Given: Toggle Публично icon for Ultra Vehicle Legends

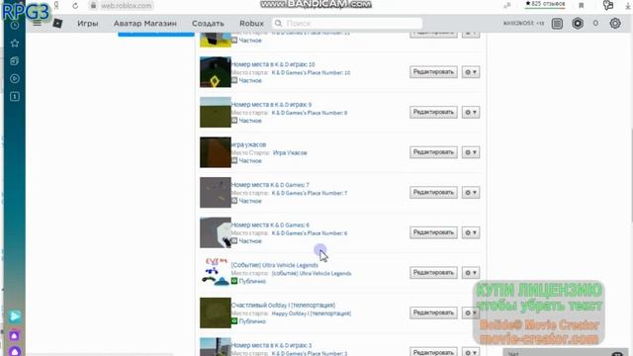Looking at the screenshot, I should pyautogui.click(x=234, y=281).
